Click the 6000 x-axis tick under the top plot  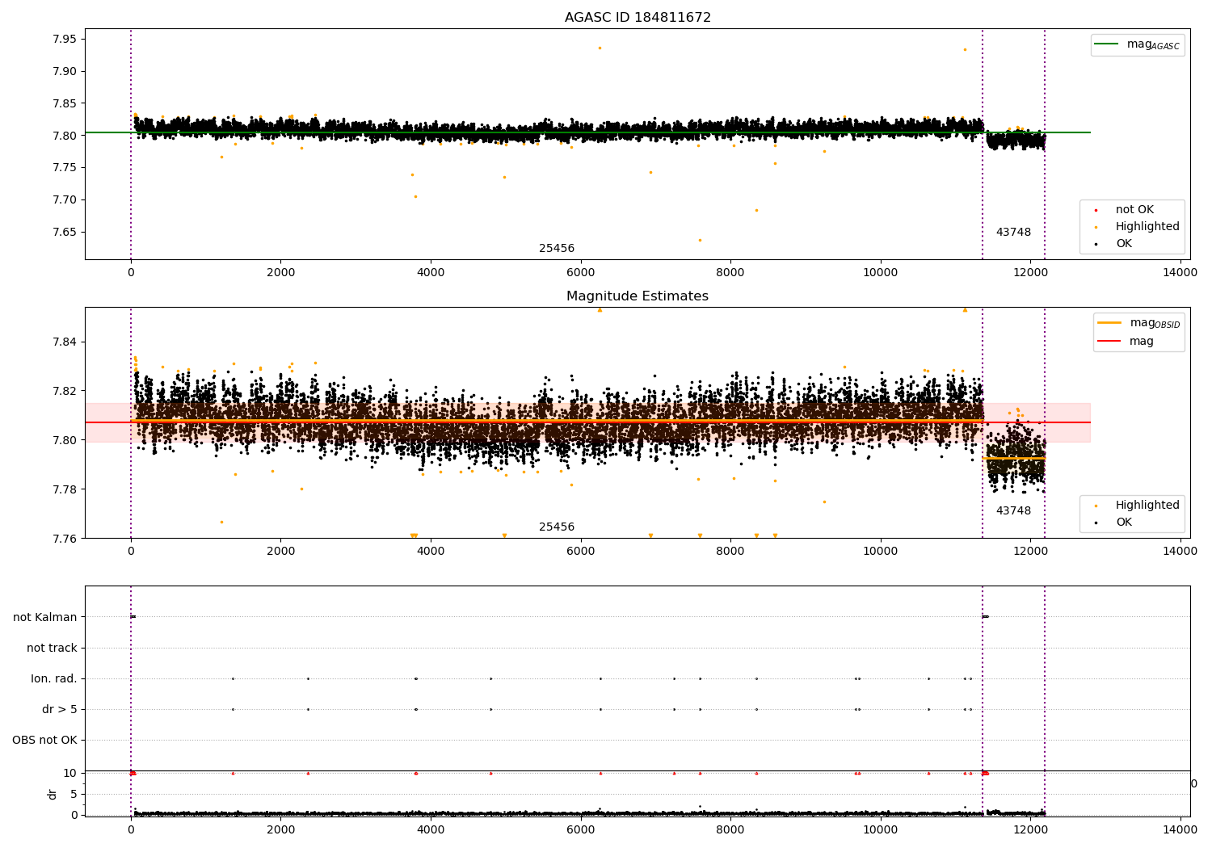click(580, 273)
